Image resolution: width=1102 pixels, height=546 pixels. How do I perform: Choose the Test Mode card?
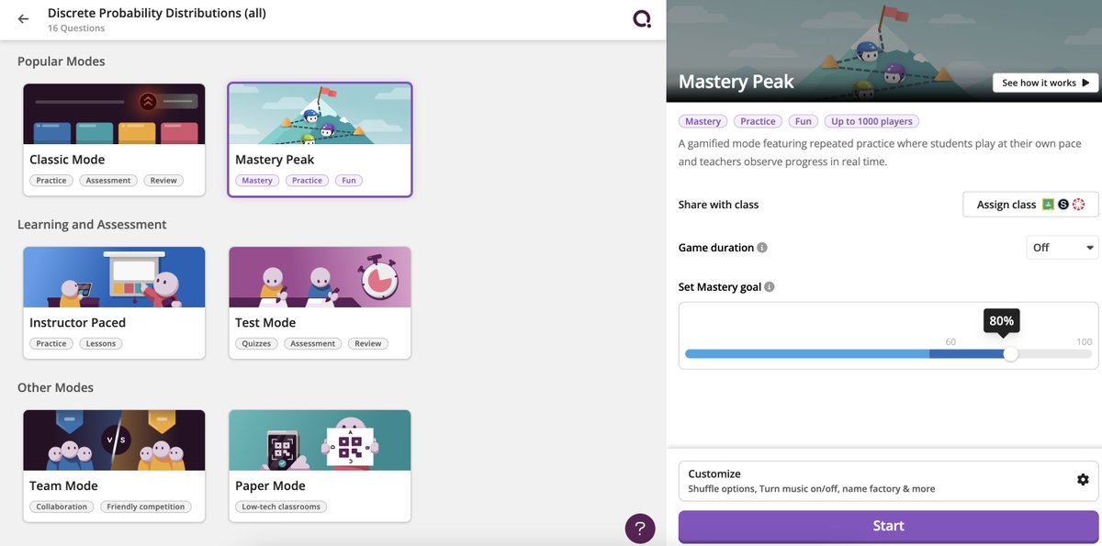320,303
